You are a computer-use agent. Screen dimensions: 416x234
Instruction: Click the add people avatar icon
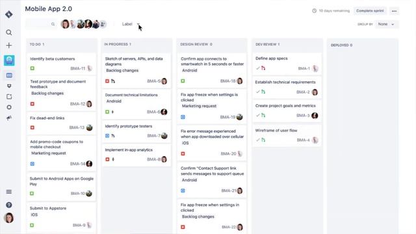(103, 24)
